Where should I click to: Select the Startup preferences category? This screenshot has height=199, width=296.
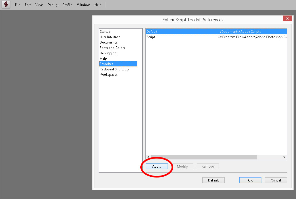(105, 31)
